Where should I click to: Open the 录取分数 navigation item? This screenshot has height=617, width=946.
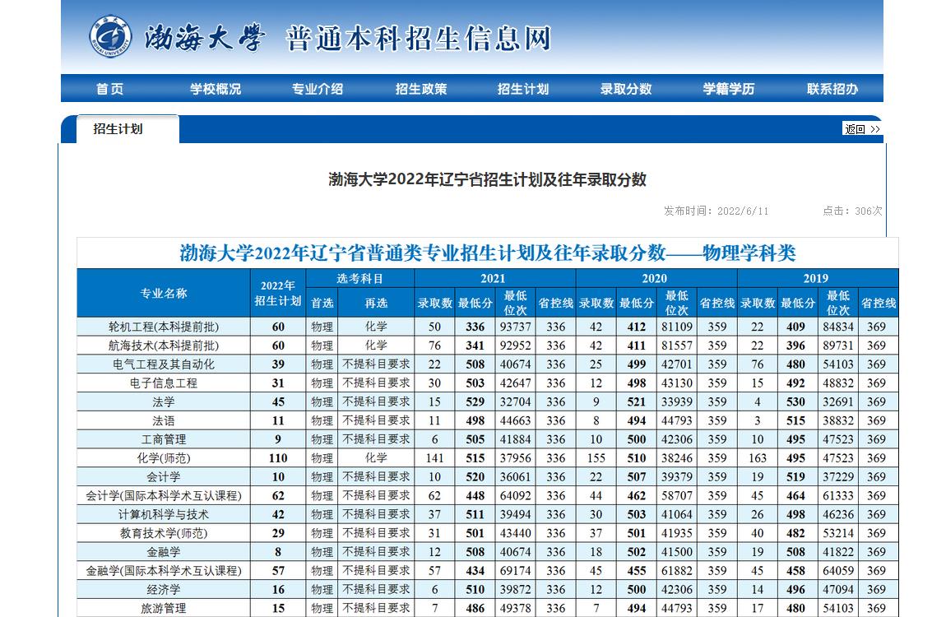pos(626,89)
